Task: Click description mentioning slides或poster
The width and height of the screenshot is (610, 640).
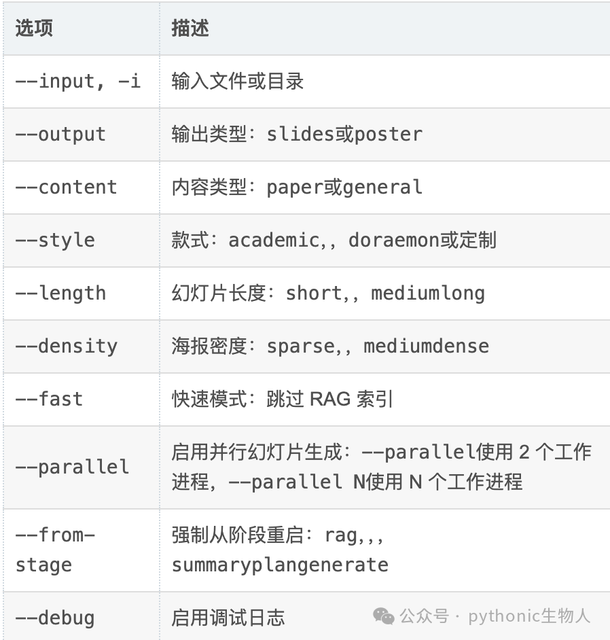Action: point(297,135)
